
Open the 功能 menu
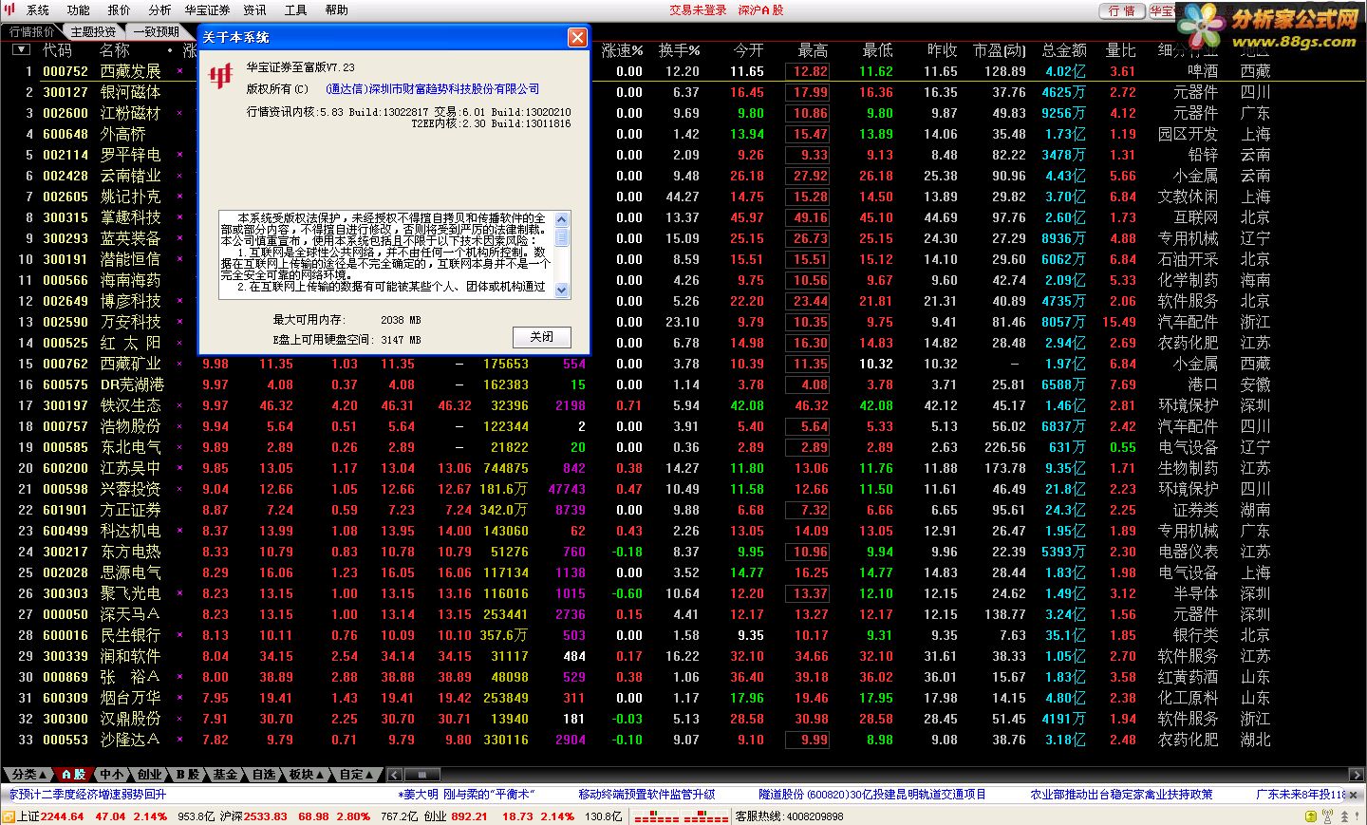pos(79,10)
